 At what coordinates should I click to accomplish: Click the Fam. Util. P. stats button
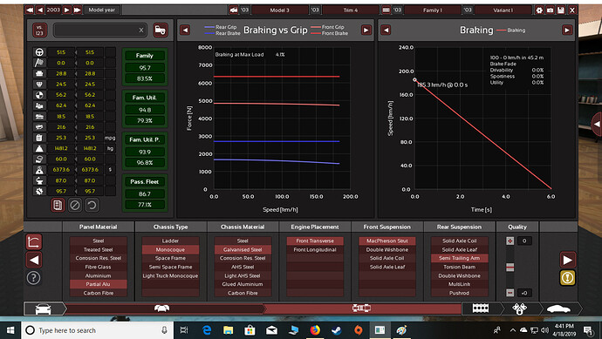(x=144, y=139)
